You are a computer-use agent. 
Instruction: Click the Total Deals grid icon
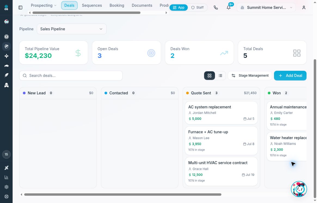click(x=297, y=53)
